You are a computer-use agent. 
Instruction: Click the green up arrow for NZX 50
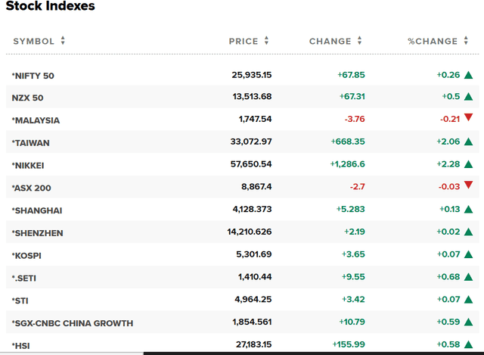[469, 97]
